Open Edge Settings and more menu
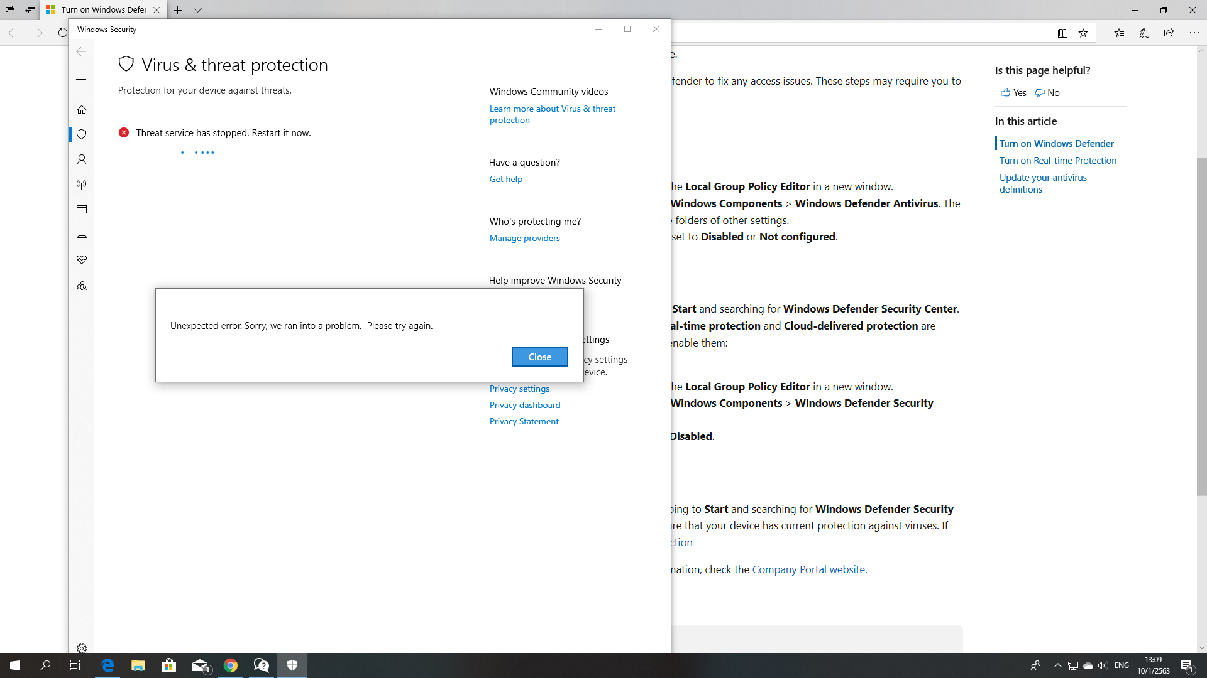This screenshot has width=1207, height=678. [1194, 33]
